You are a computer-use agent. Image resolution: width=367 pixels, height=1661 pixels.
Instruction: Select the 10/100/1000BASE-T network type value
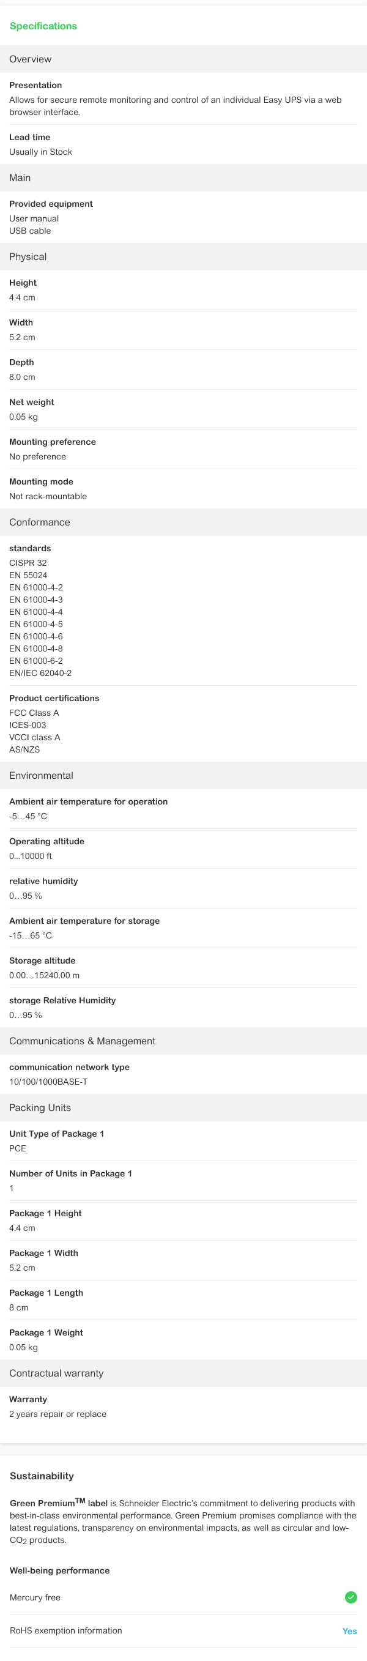pyautogui.click(x=48, y=1081)
